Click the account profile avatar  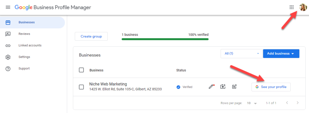pyautogui.click(x=303, y=7)
